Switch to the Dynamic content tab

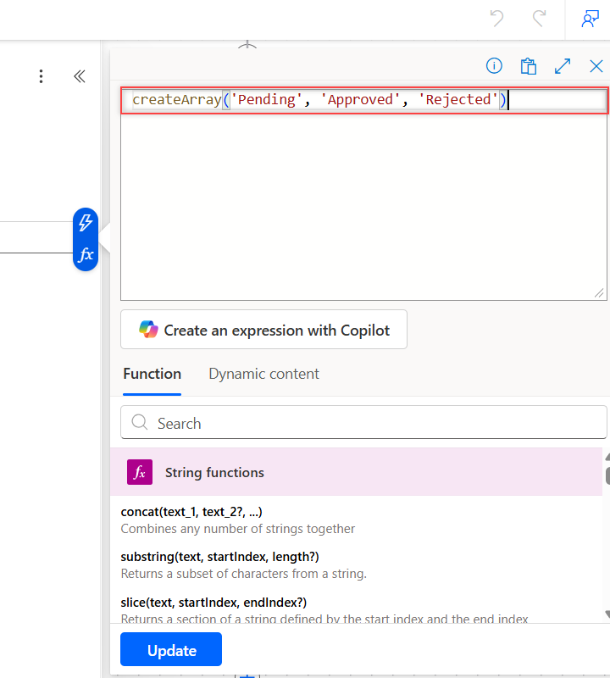(x=263, y=374)
